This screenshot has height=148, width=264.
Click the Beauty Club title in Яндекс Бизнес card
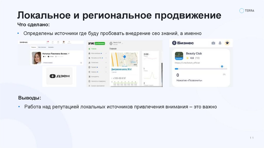point(194,53)
